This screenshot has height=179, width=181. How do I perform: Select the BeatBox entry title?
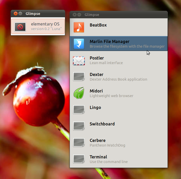98,25
